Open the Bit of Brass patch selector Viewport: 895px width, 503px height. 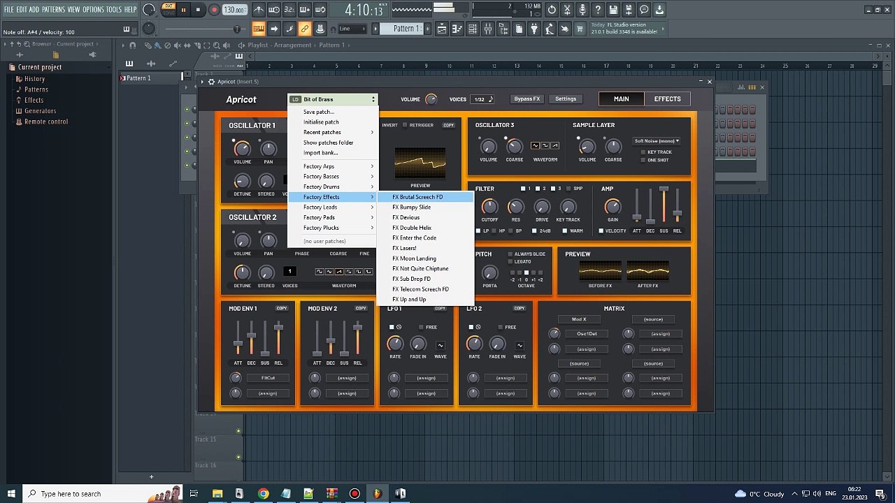click(x=333, y=99)
